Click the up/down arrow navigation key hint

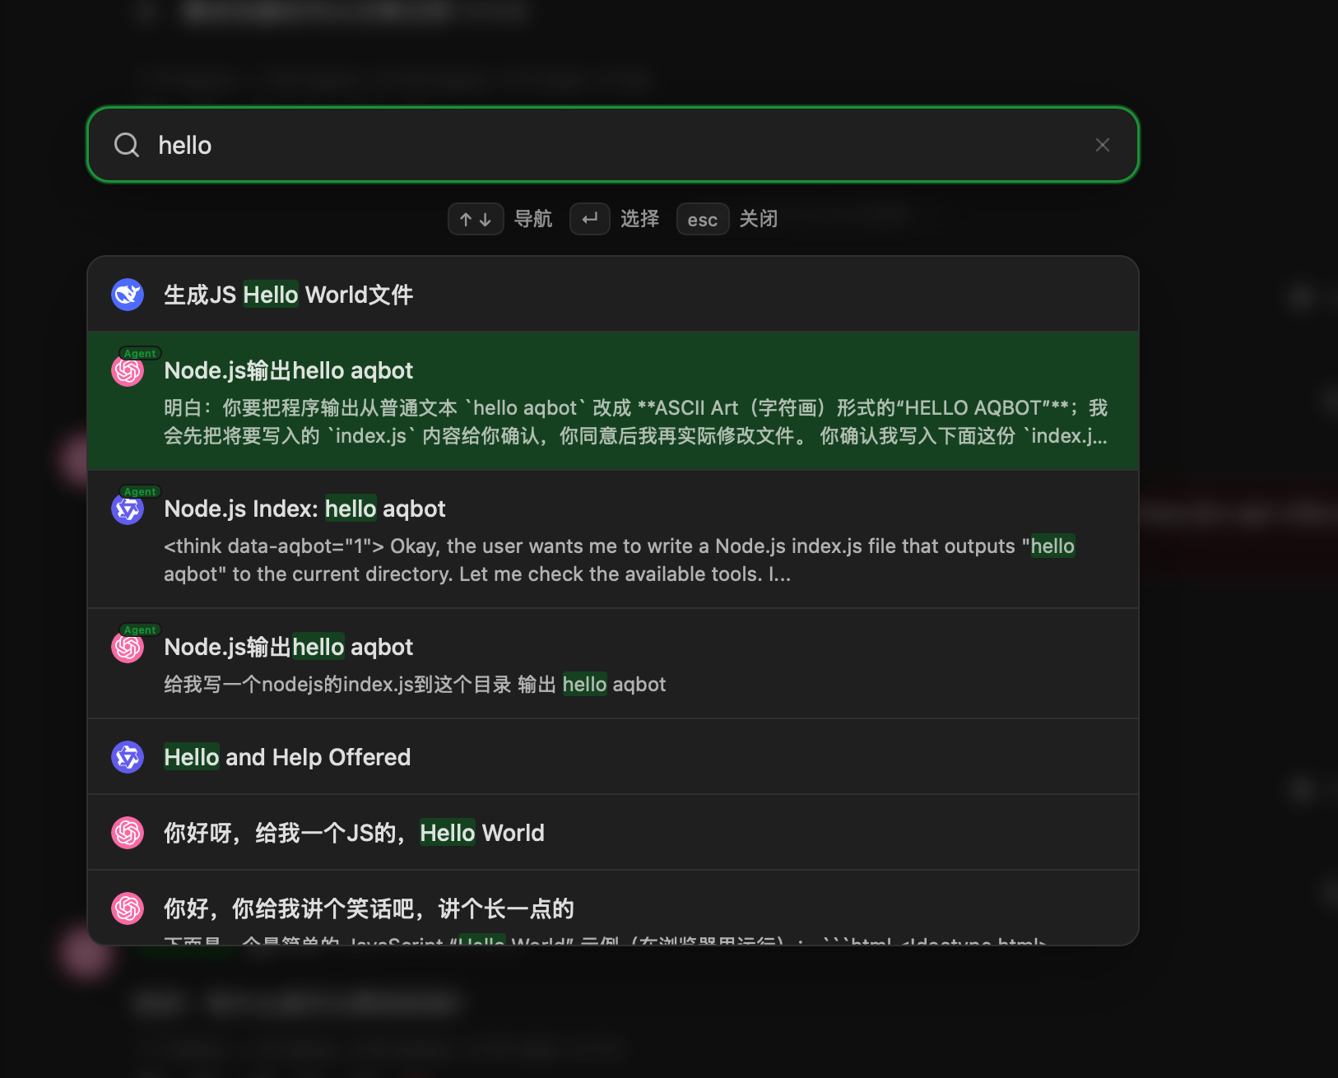click(476, 219)
